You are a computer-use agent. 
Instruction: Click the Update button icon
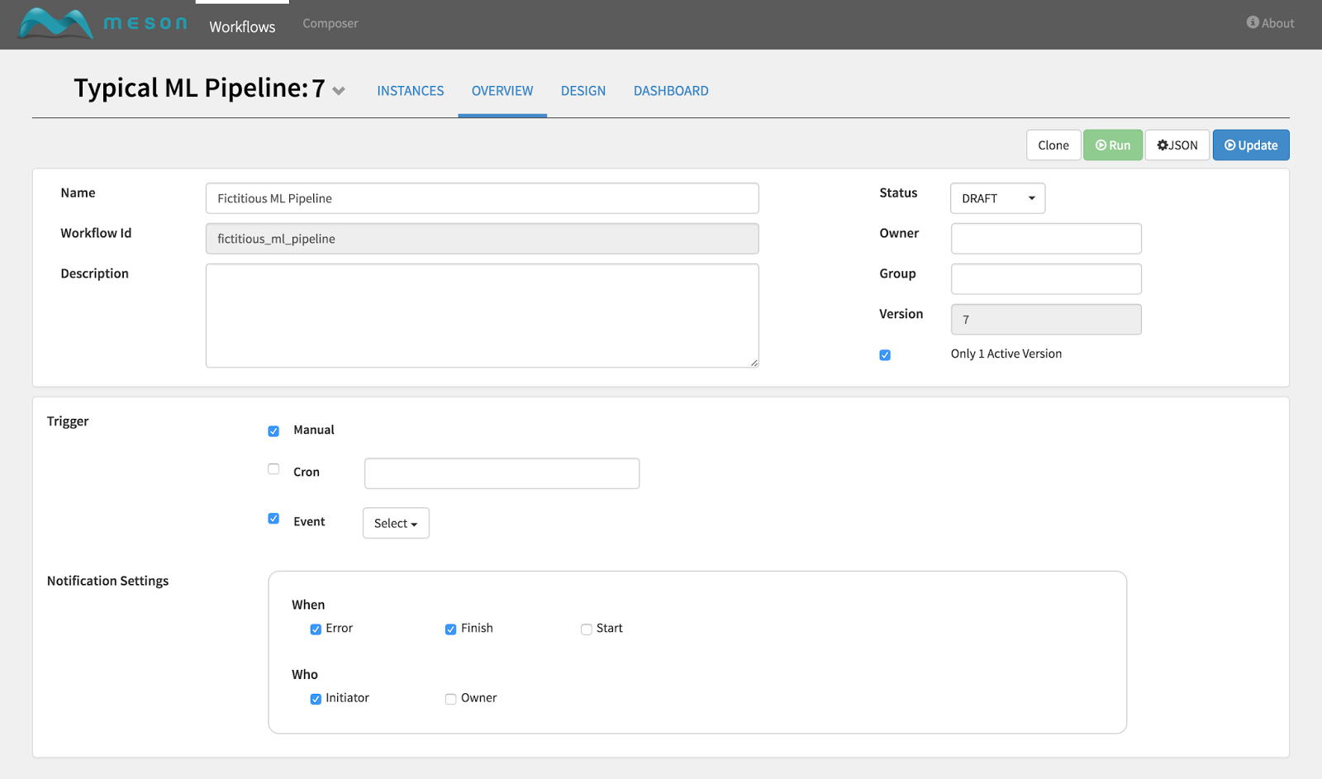pos(1230,145)
